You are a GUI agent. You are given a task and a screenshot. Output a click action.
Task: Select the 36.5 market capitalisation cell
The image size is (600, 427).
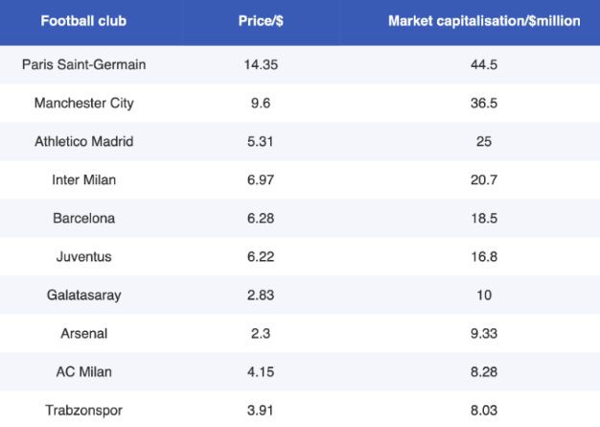click(x=484, y=103)
